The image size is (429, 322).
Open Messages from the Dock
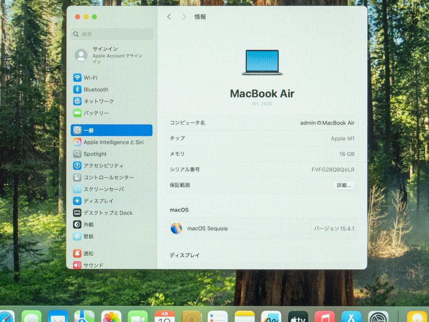[x=31, y=316]
